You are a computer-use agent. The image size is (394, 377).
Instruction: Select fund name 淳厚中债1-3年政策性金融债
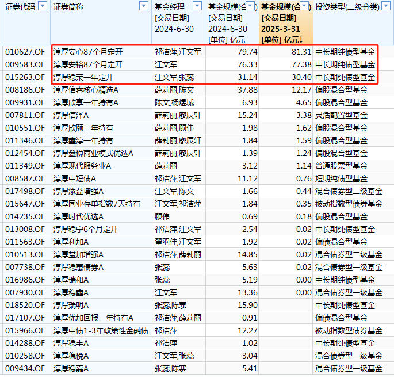tap(101, 330)
